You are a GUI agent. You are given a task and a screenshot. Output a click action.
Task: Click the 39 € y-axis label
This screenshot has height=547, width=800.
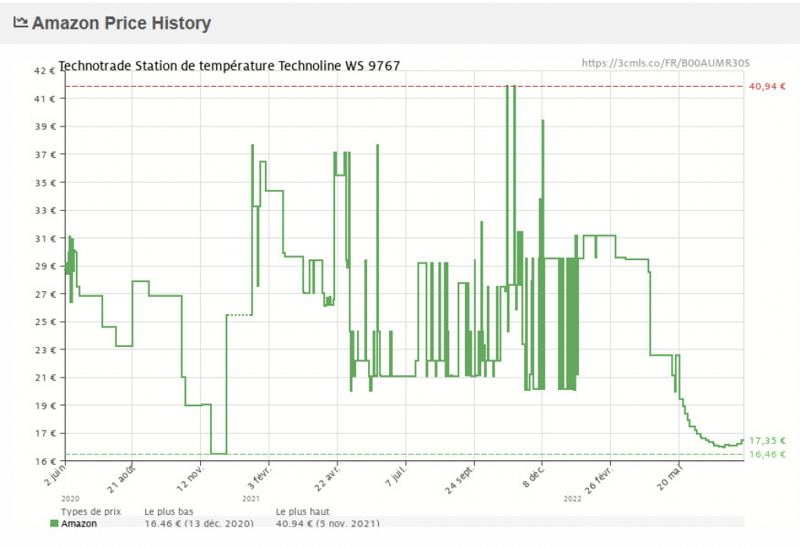(x=45, y=127)
